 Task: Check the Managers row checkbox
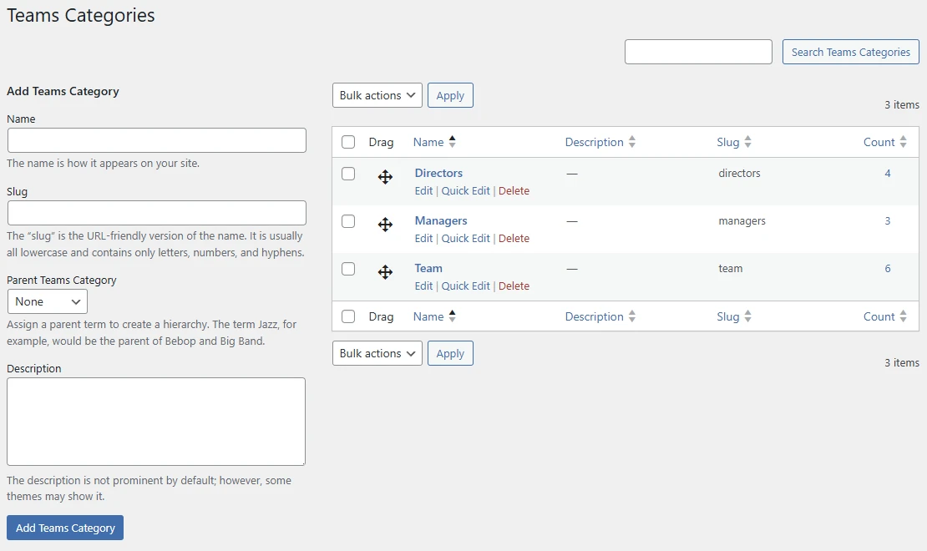pyautogui.click(x=348, y=221)
